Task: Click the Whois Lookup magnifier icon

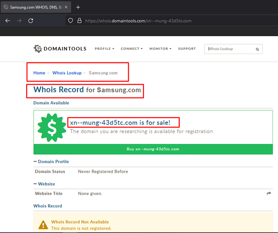Action: [x=257, y=49]
